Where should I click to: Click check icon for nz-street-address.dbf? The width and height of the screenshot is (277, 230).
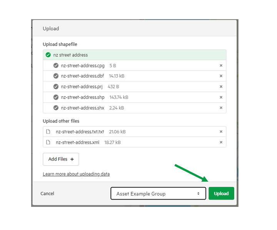(x=56, y=76)
